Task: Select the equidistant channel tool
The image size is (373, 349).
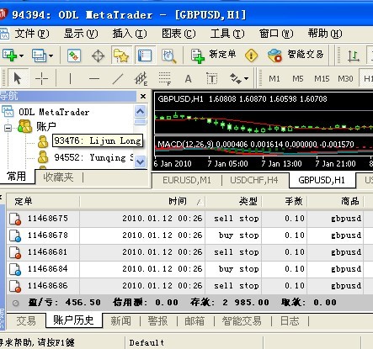Action: click(x=141, y=79)
